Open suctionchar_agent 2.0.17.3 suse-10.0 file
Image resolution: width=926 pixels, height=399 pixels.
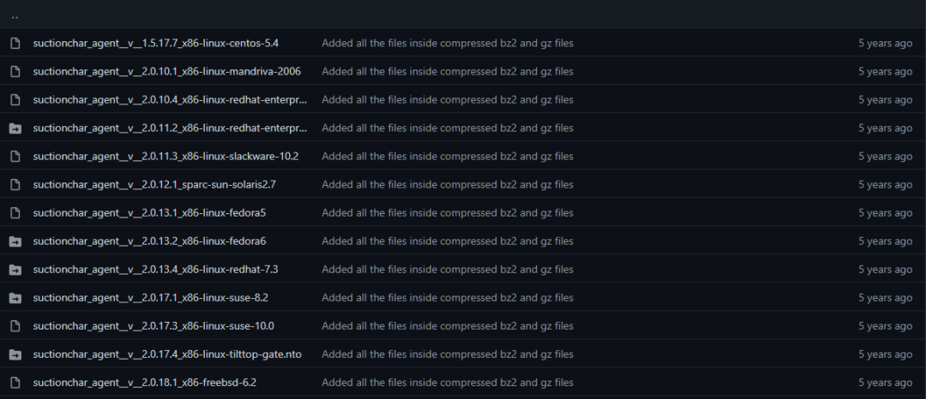(153, 326)
